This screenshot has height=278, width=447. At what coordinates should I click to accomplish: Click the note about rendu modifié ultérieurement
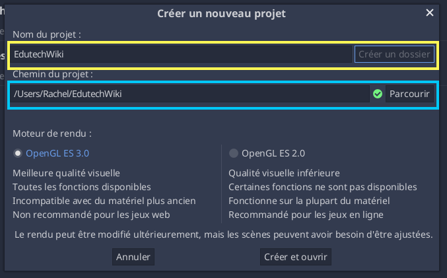pyautogui.click(x=223, y=234)
